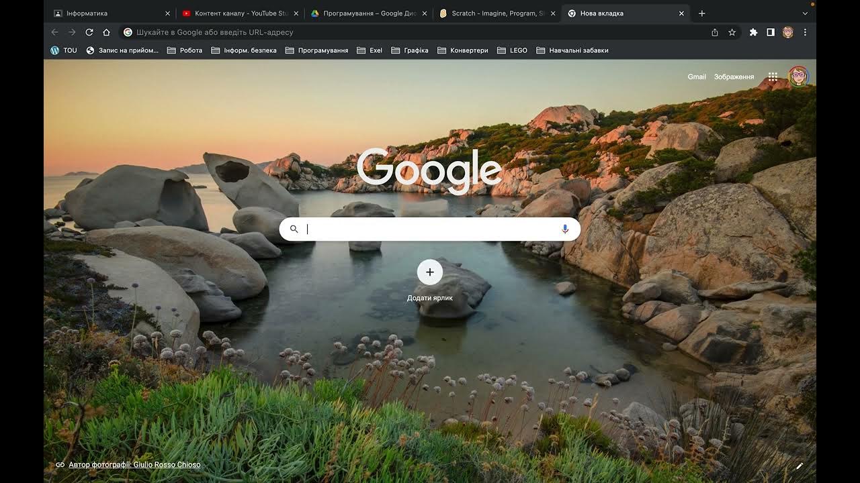Open the Конвертери bookmarks folder
This screenshot has width=860, height=483.
coord(463,50)
